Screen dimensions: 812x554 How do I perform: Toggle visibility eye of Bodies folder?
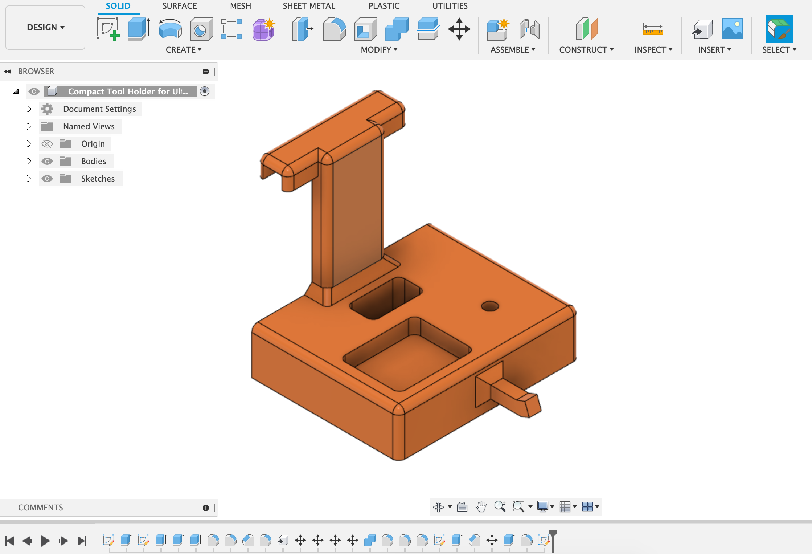point(47,161)
